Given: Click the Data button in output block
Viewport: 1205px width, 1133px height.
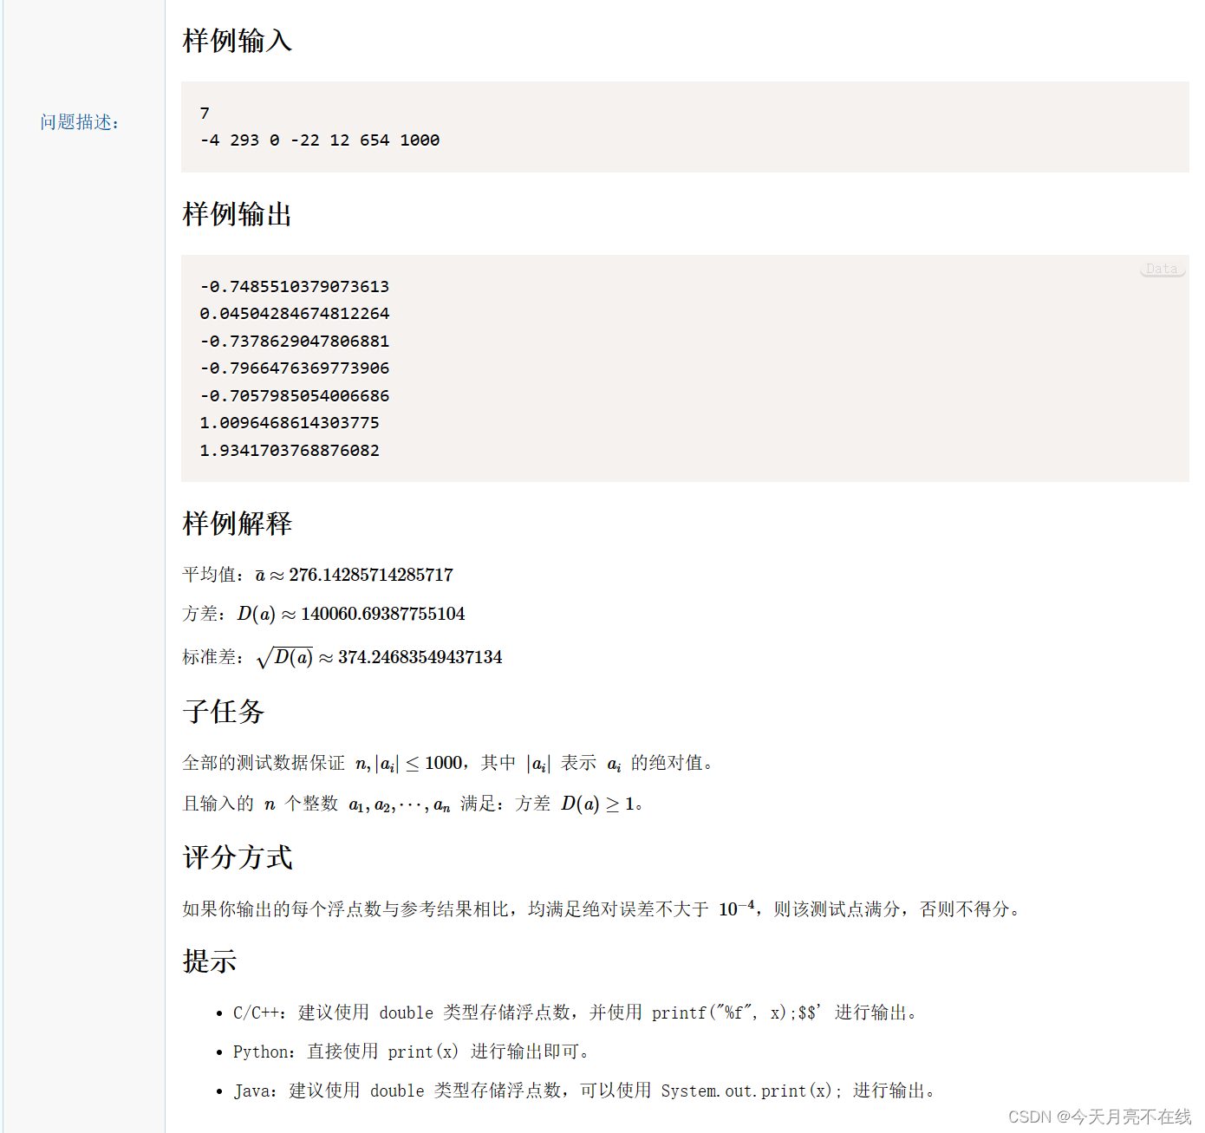Looking at the screenshot, I should 1162,269.
